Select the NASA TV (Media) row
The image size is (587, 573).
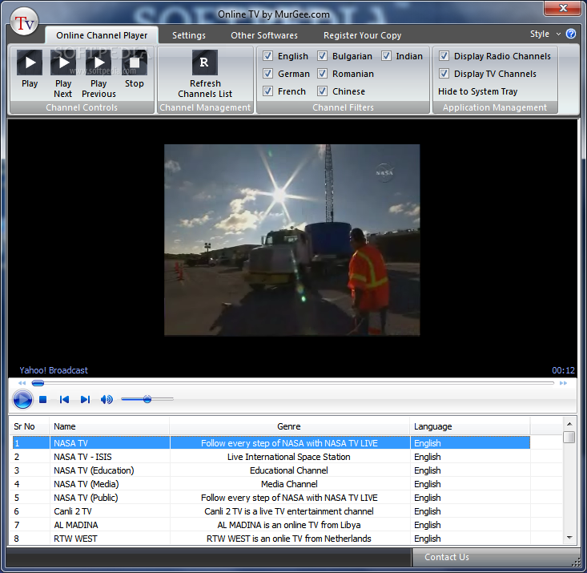[x=271, y=484]
